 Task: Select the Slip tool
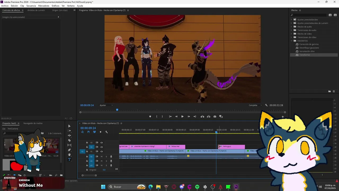69,145
